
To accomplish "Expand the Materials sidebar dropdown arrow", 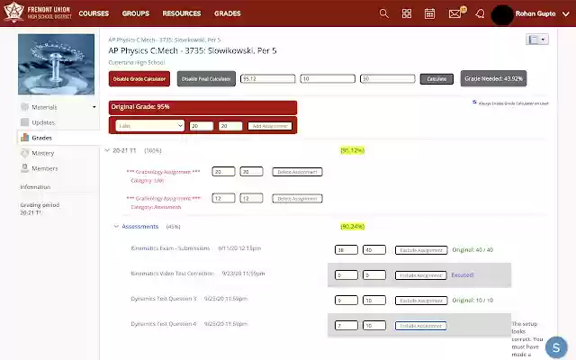I will coord(94,107).
